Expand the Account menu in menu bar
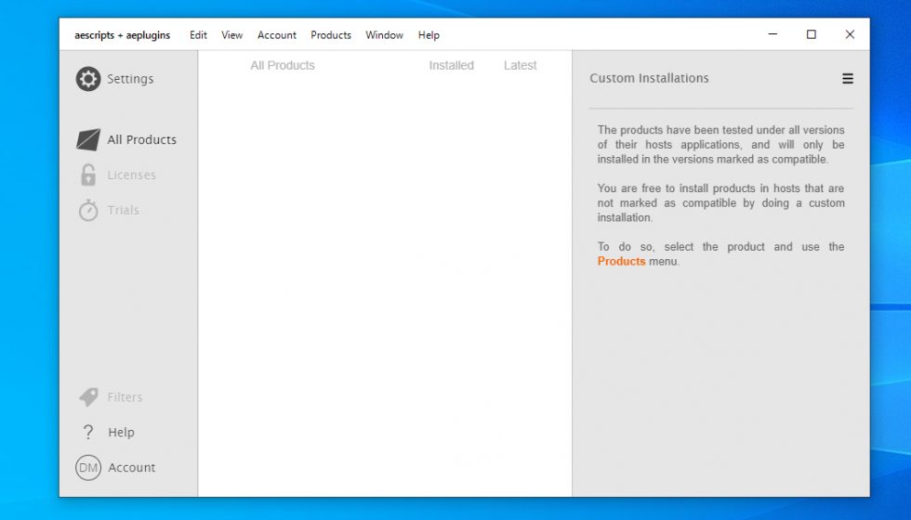This screenshot has height=520, width=911. point(277,35)
